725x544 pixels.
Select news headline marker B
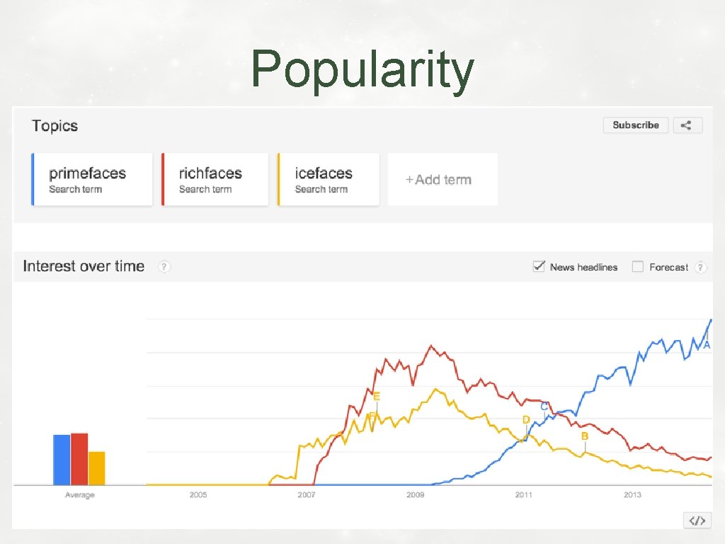point(585,436)
